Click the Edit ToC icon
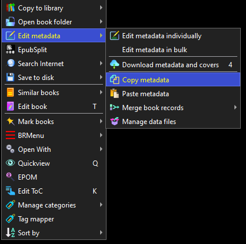 point(10,191)
